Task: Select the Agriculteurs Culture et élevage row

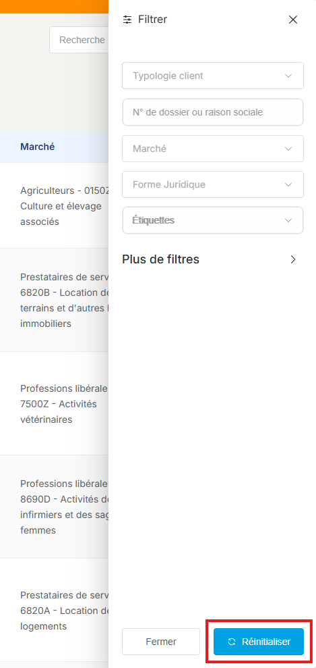Action: tap(55, 206)
